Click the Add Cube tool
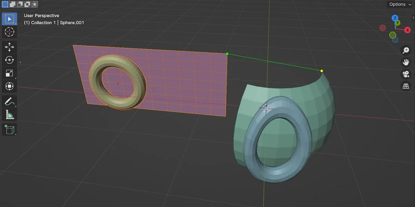The image size is (415, 207). coord(9,129)
